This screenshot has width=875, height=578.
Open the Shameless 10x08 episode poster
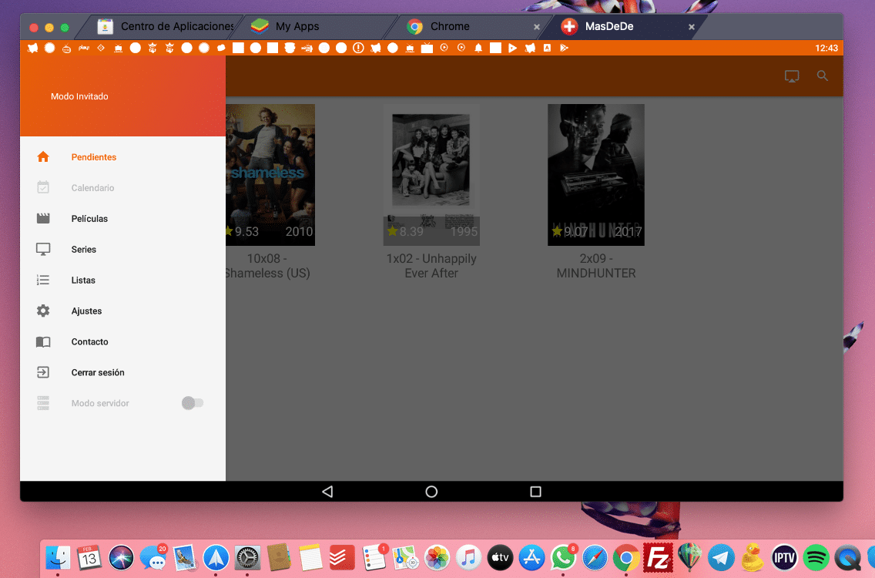point(270,175)
